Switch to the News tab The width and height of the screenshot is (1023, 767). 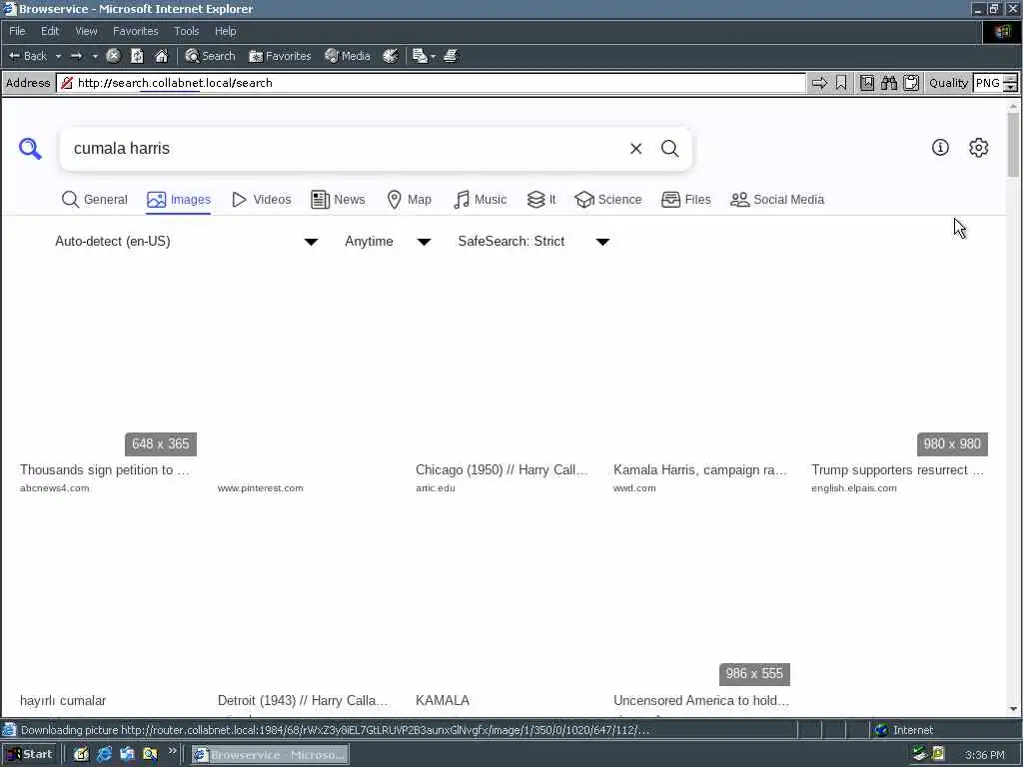[338, 200]
